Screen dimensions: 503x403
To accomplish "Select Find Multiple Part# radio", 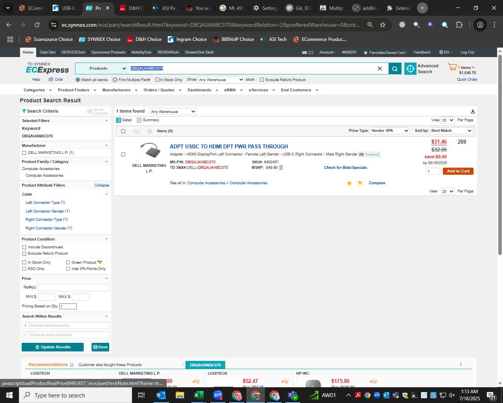I will click(x=115, y=80).
